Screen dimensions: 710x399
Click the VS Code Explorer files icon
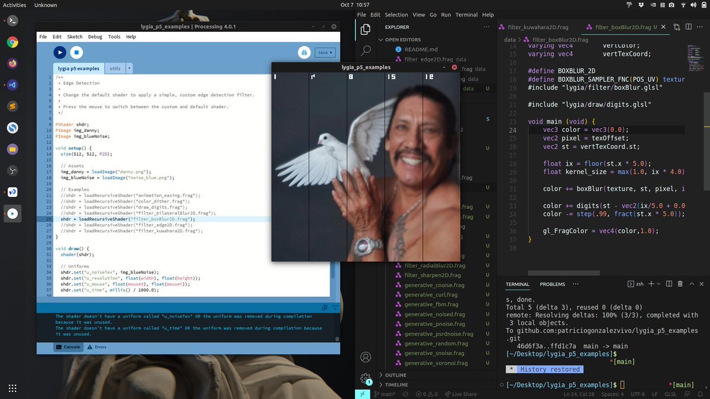366,29
